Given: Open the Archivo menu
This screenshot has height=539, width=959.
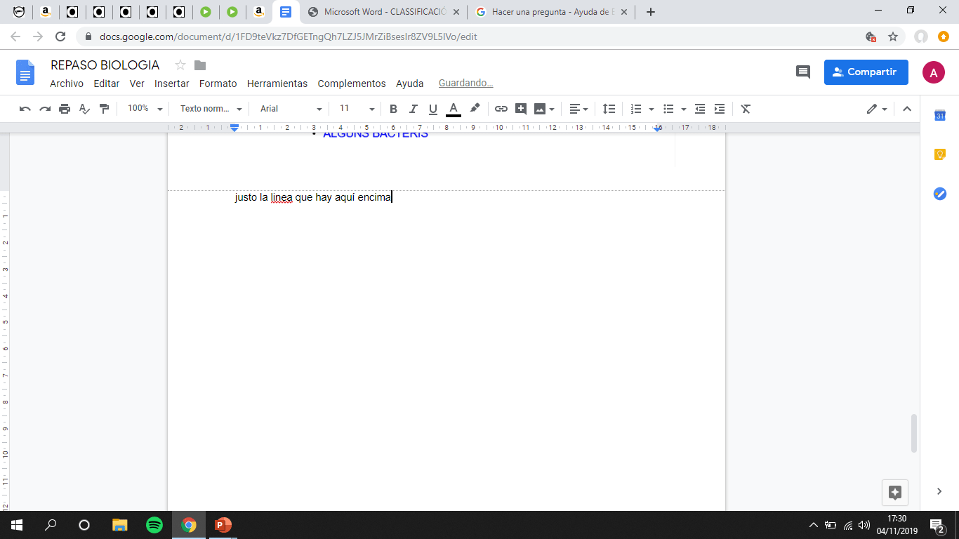Looking at the screenshot, I should (67, 84).
